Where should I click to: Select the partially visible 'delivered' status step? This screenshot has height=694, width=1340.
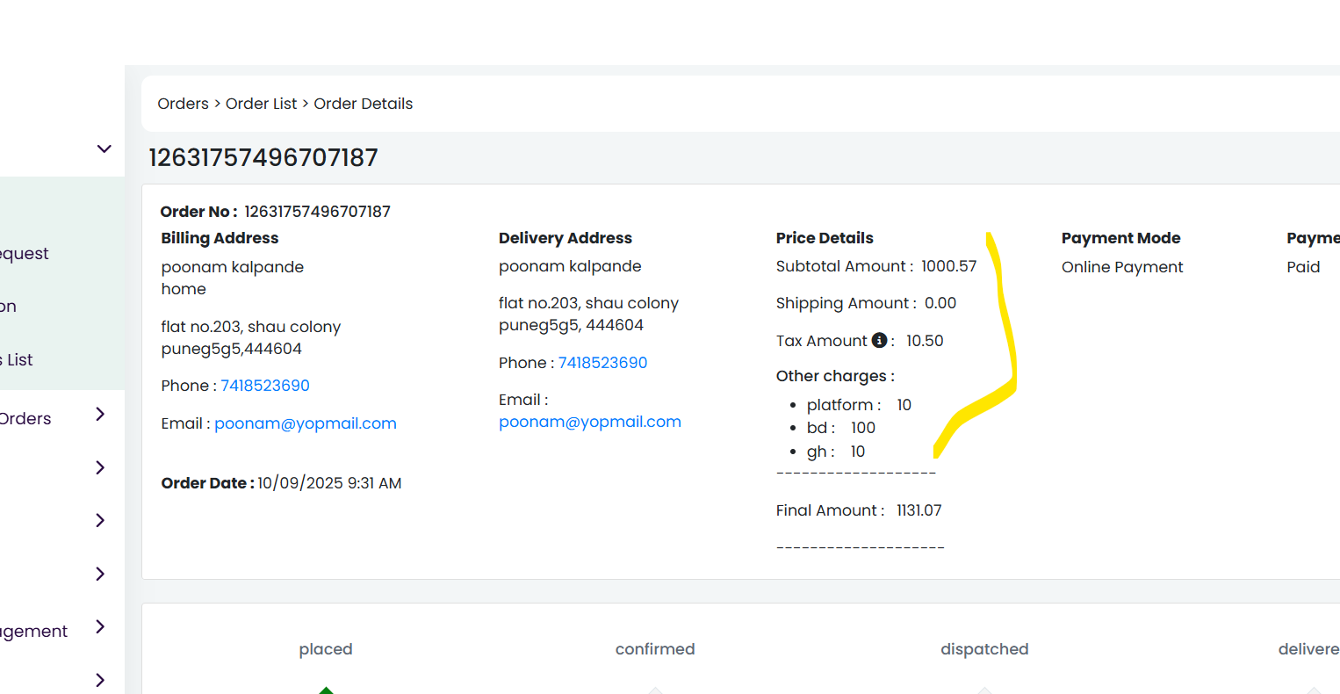pyautogui.click(x=1309, y=649)
